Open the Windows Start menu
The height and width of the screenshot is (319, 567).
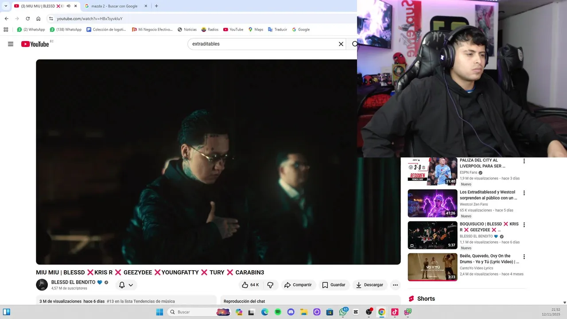159,312
